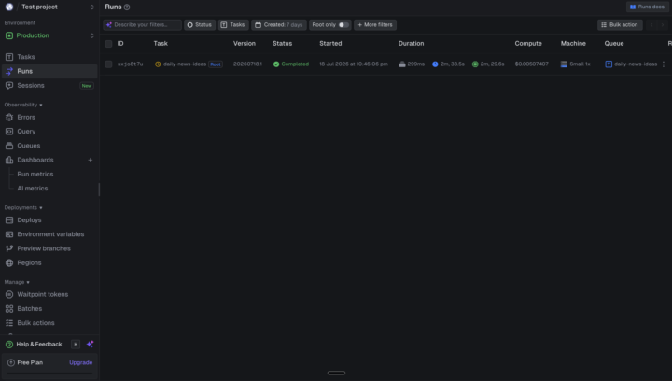Click the daily-news-ideas queue cell
Viewport: 672px width, 381px height.
631,63
